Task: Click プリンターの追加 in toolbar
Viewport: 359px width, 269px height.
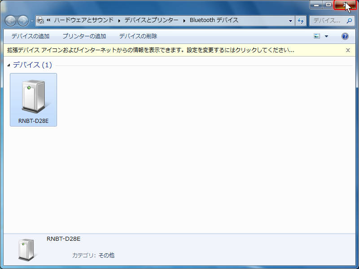Action: point(84,36)
